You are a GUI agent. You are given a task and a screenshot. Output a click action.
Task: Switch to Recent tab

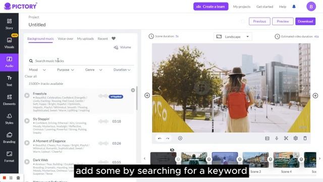[102, 38]
